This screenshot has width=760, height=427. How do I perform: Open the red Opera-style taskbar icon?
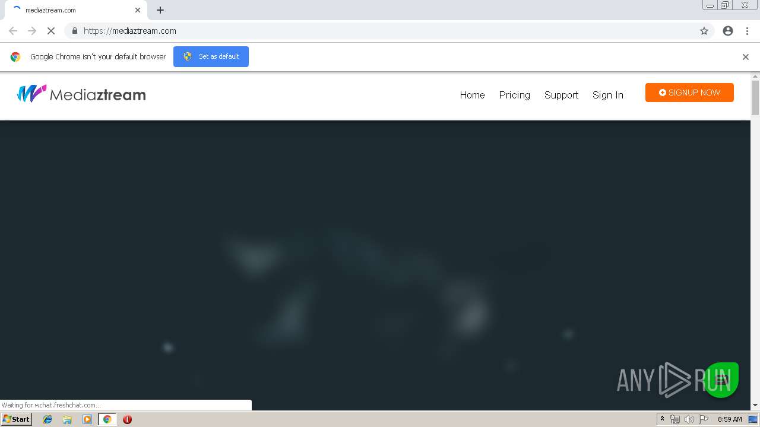[x=127, y=419]
